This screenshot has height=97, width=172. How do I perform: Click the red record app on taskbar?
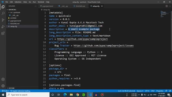click(x=102, y=95)
